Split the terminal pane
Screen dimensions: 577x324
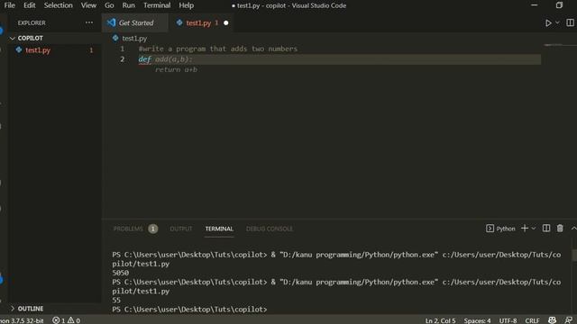(x=546, y=229)
